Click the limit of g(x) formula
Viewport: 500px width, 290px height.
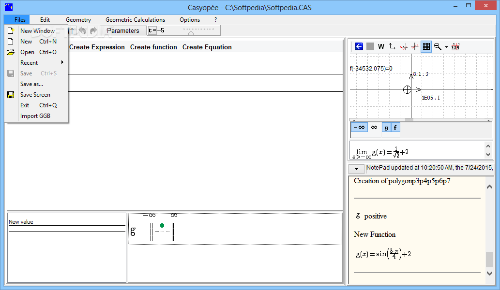pyautogui.click(x=380, y=152)
